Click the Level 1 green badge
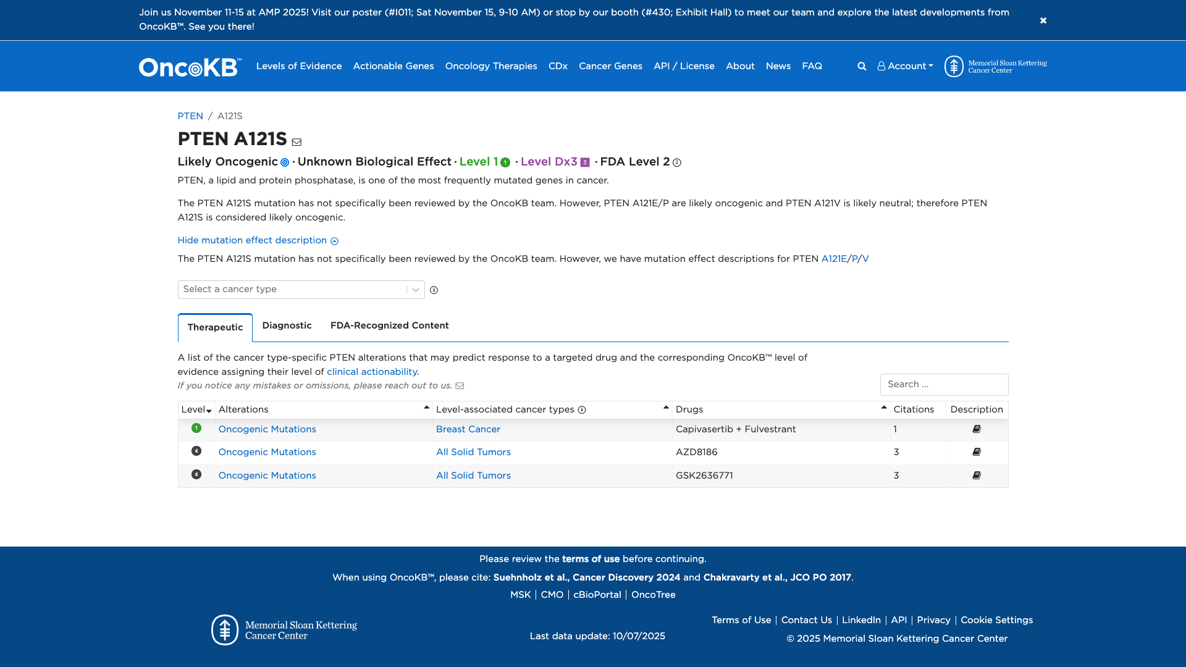The height and width of the screenshot is (667, 1186). 506,162
